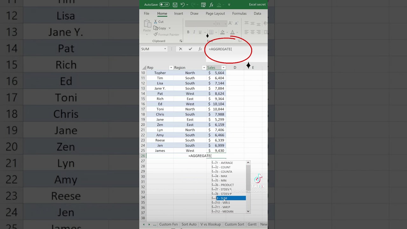Click the function list scroll down arrow

(x=248, y=211)
